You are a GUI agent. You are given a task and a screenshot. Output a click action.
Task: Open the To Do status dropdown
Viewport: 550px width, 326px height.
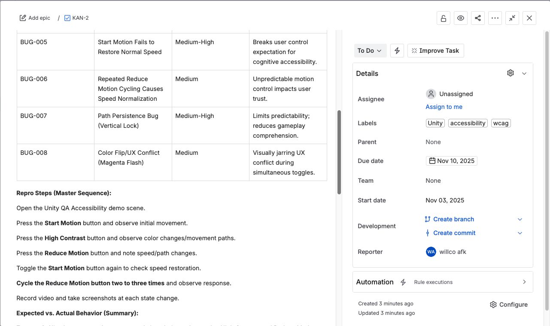coord(370,51)
